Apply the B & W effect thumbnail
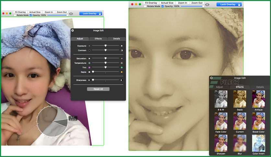271x157 pixels. tap(221, 99)
